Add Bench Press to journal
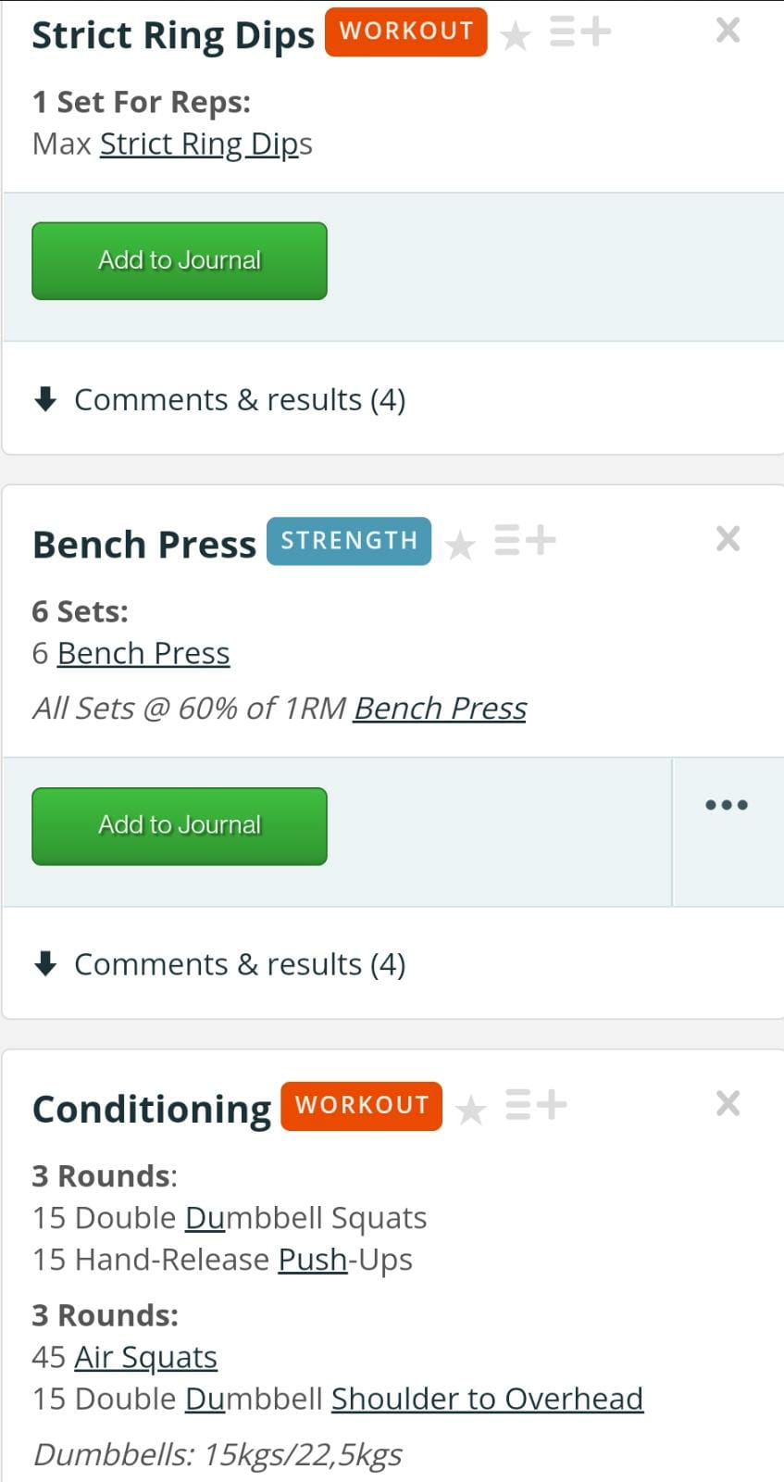The width and height of the screenshot is (784, 1482). (x=180, y=826)
